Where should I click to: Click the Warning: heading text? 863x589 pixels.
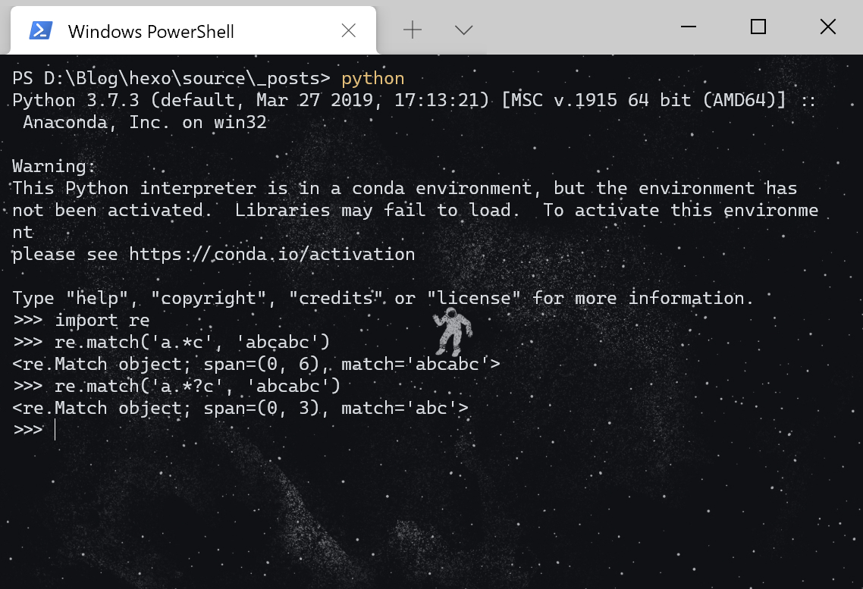[54, 167]
